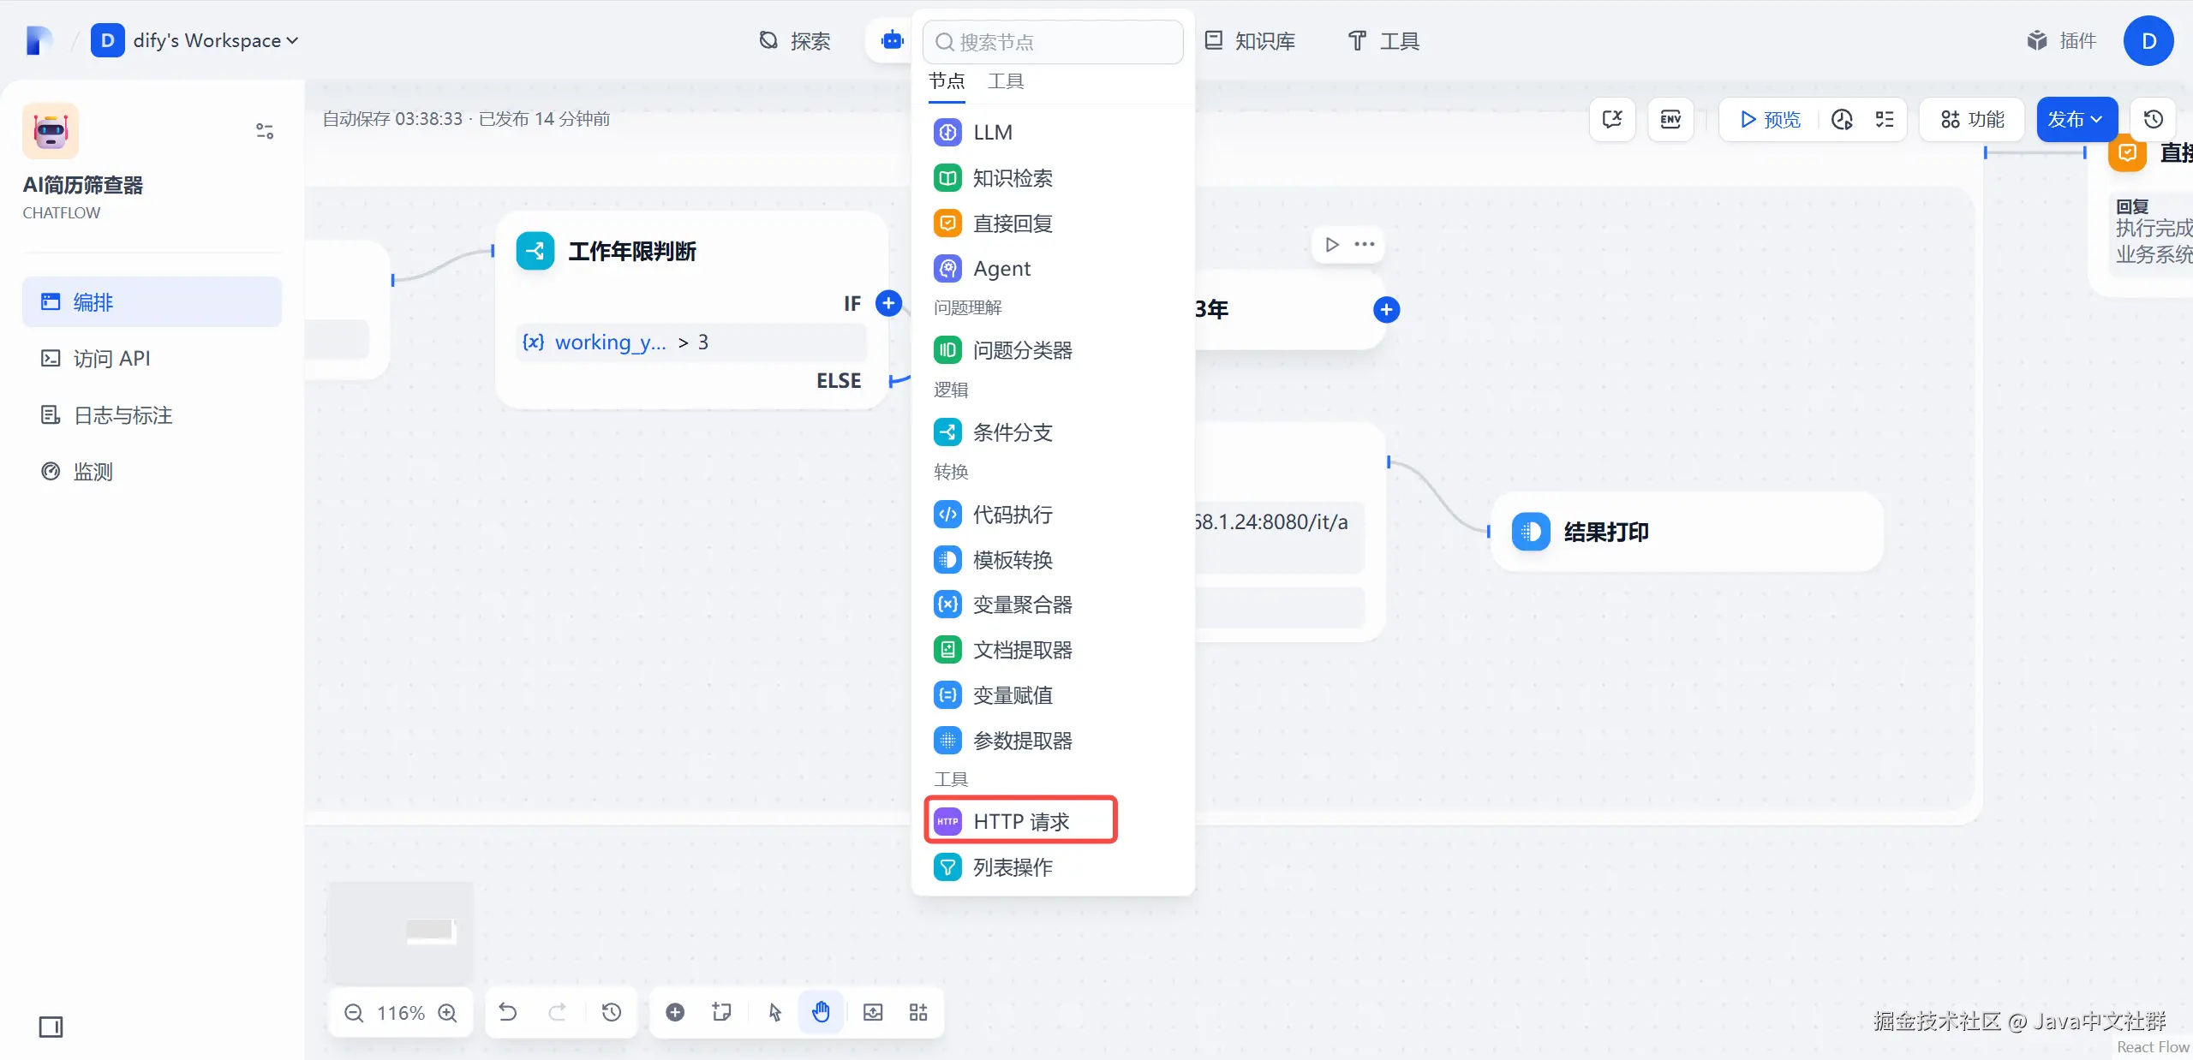Open the 发布 publish dropdown
The width and height of the screenshot is (2193, 1060).
[x=2076, y=119]
